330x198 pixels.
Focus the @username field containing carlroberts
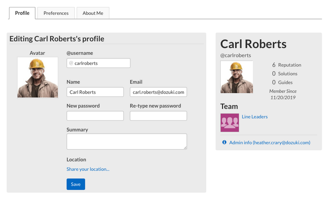point(101,63)
